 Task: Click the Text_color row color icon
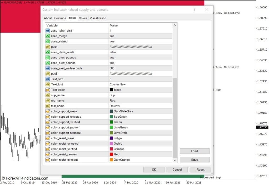pos(48,90)
